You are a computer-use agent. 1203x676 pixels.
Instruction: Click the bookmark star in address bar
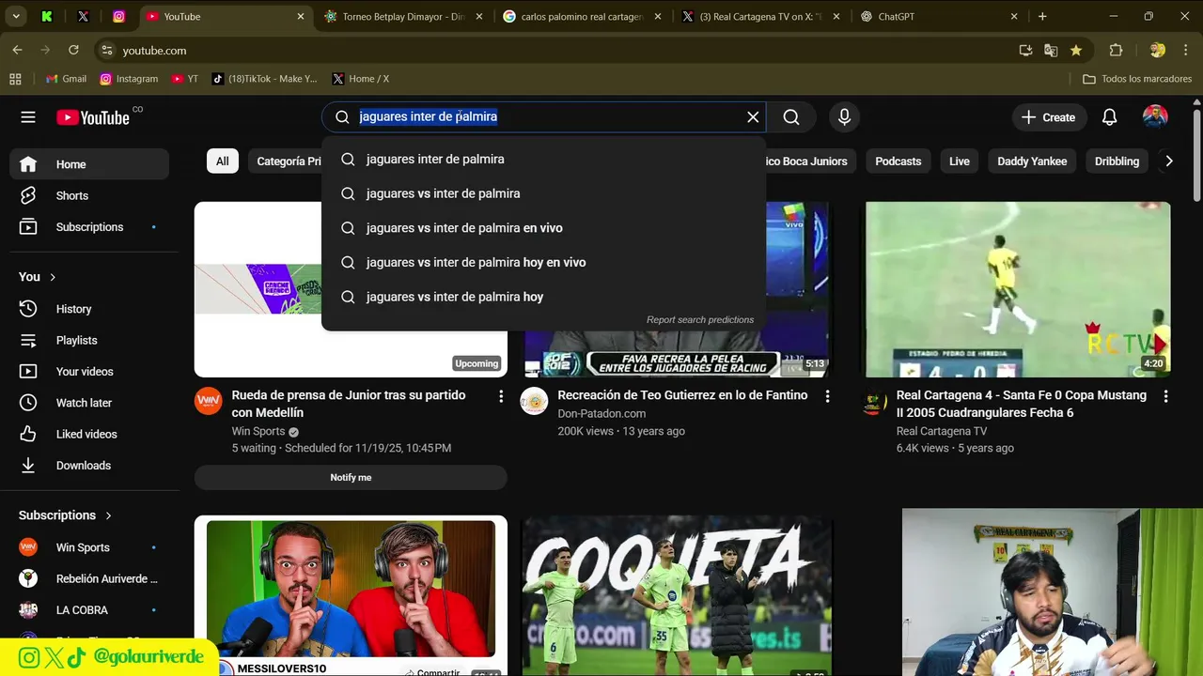(1076, 50)
